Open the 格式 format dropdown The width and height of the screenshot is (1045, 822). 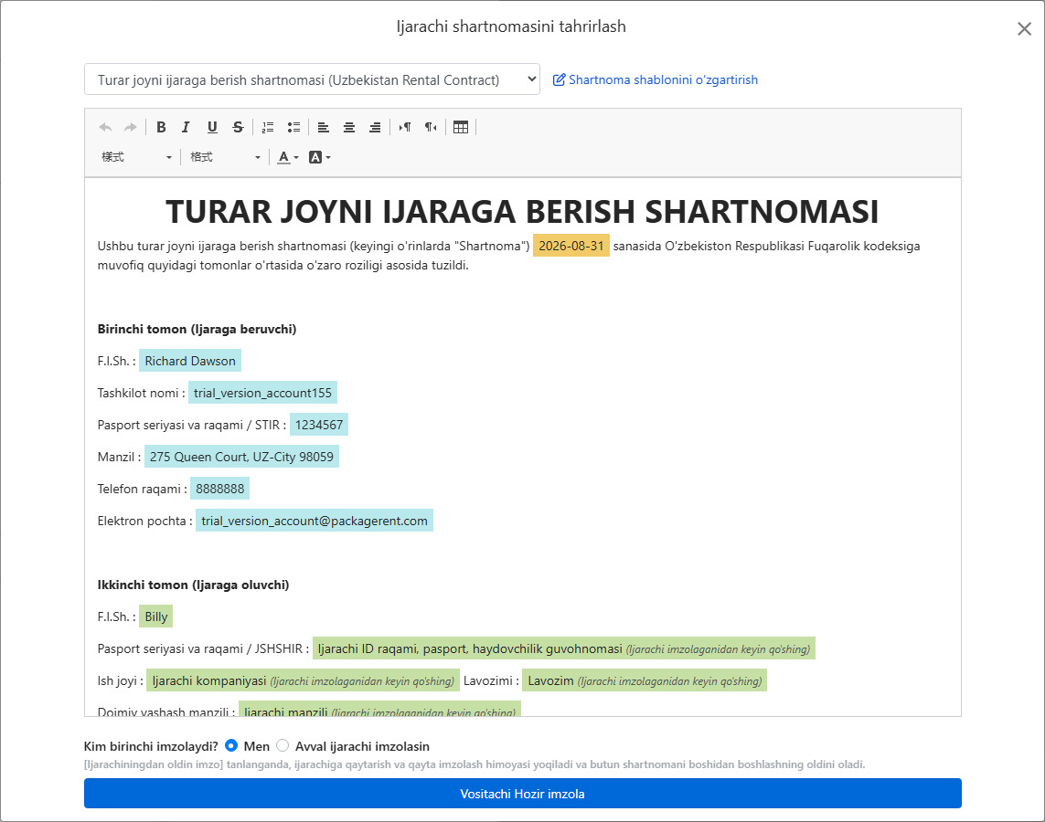tap(225, 157)
